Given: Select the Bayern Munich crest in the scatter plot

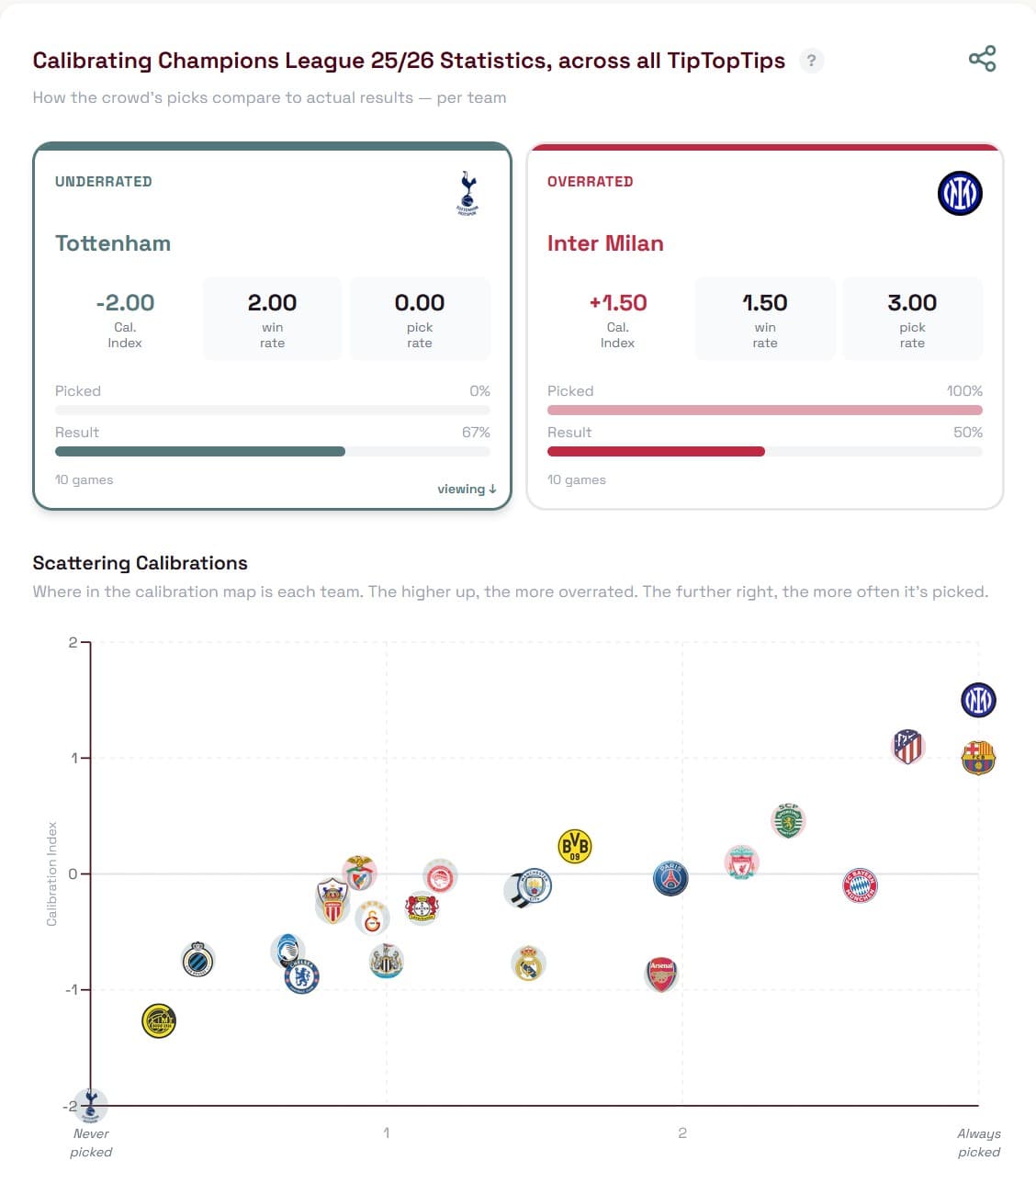Looking at the screenshot, I should [859, 884].
